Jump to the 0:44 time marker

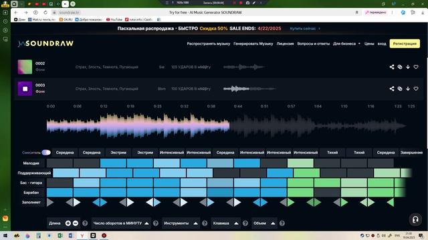(x=238, y=107)
